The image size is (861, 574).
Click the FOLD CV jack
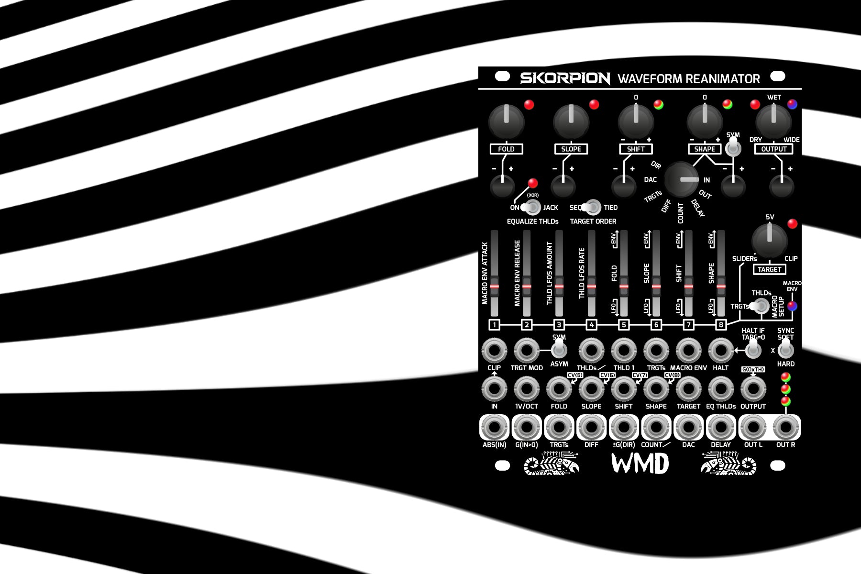click(559, 389)
